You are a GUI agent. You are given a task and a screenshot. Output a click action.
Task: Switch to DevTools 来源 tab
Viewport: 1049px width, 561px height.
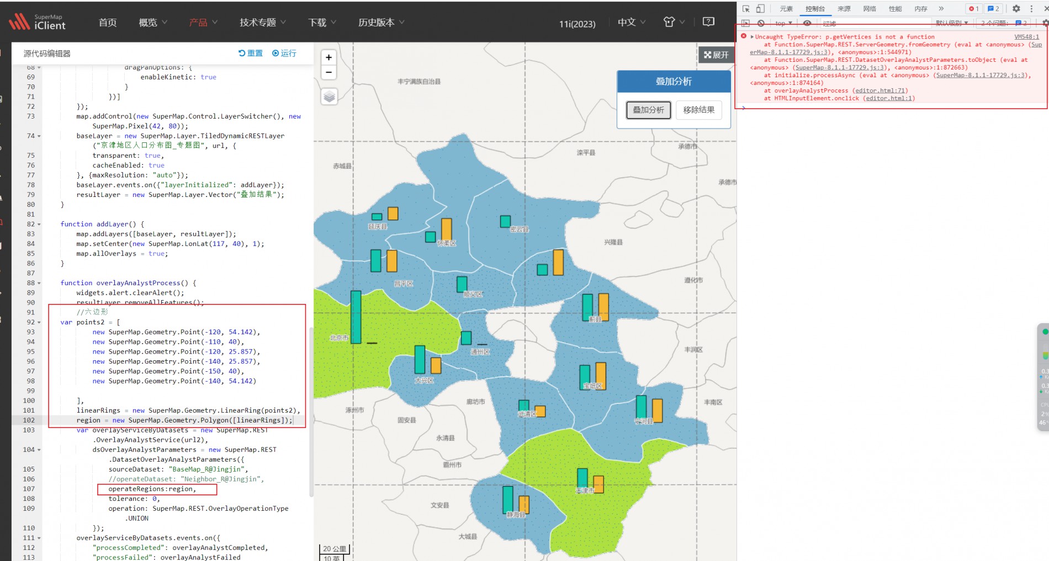point(844,9)
